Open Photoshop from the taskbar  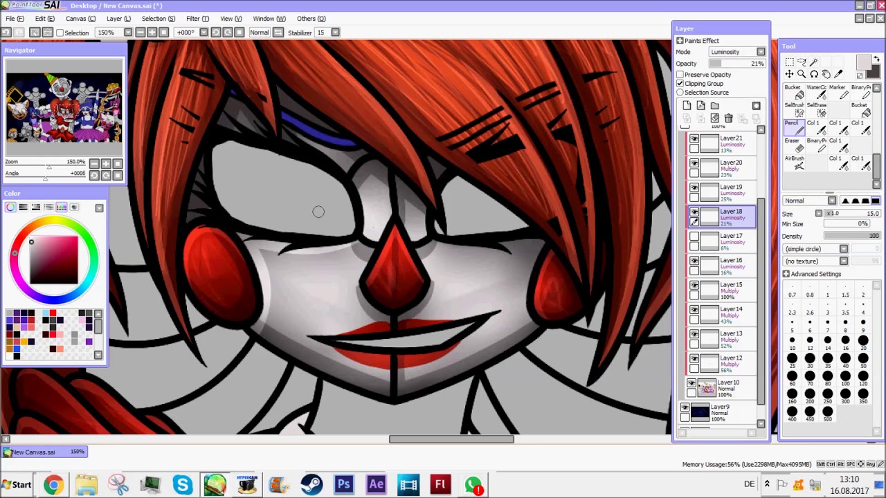point(344,484)
